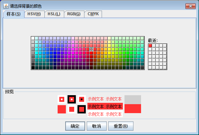Click the large red preview rectangle

[133, 108]
